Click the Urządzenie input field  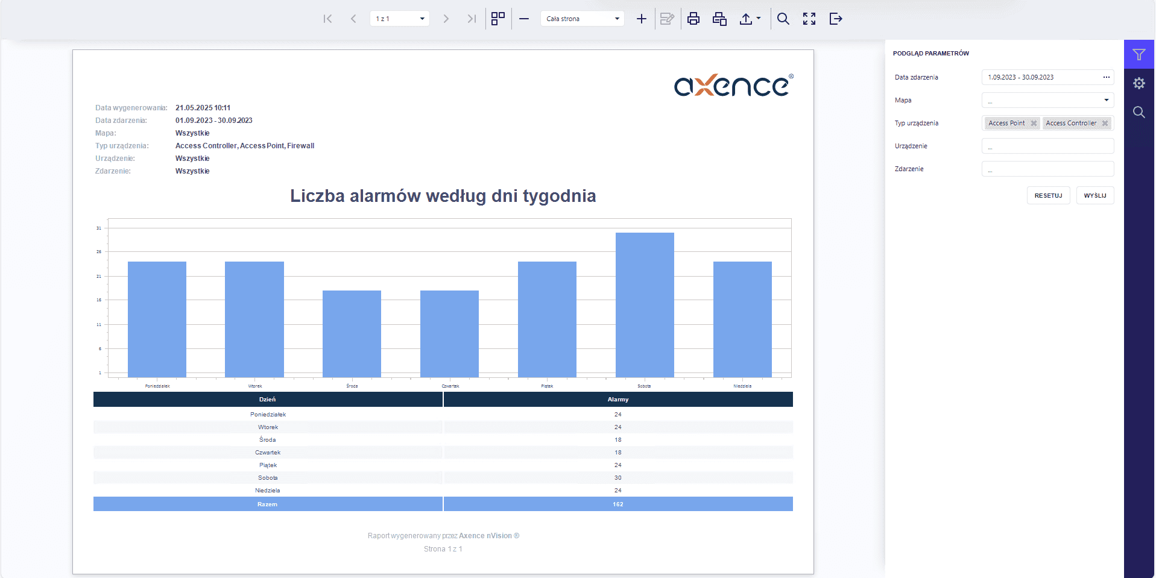[x=1047, y=146]
